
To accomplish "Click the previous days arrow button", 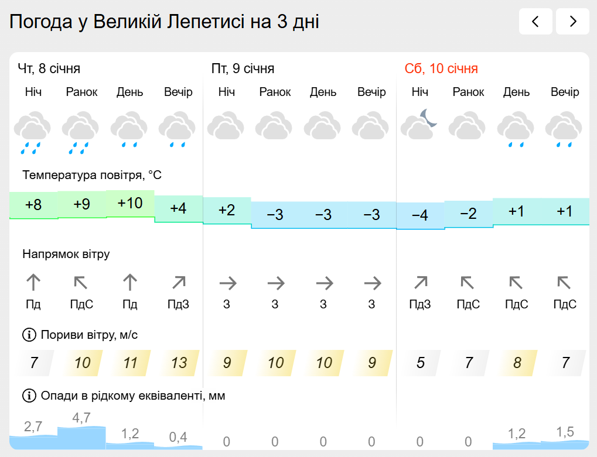I will pos(535,22).
